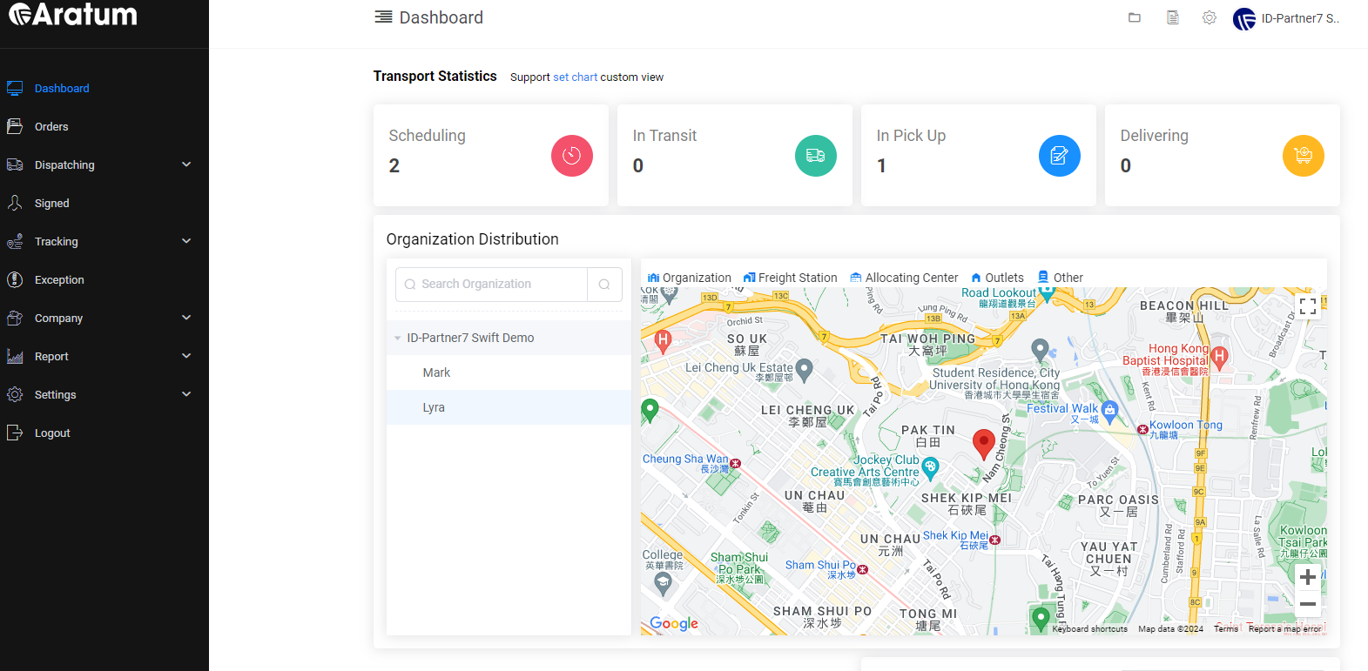Select Mark in the organization tree

(x=436, y=372)
